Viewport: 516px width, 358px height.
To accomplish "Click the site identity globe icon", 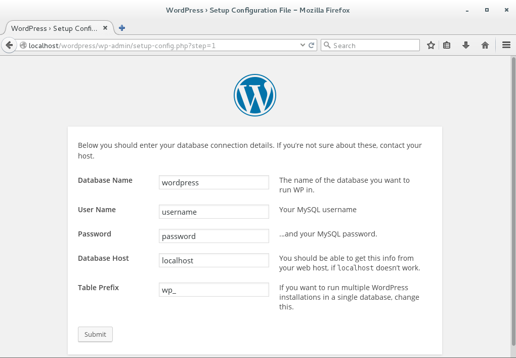I will coord(23,45).
